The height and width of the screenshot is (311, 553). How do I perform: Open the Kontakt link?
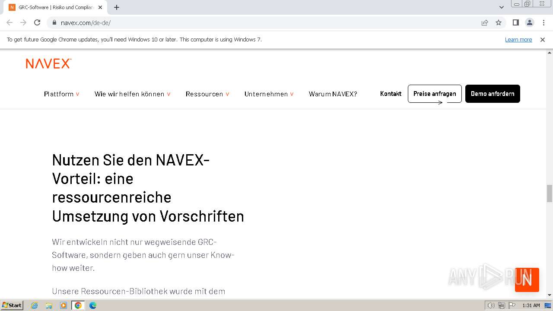[x=391, y=94]
